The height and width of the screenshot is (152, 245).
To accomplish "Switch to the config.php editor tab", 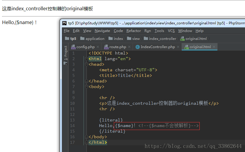I will (85, 47).
